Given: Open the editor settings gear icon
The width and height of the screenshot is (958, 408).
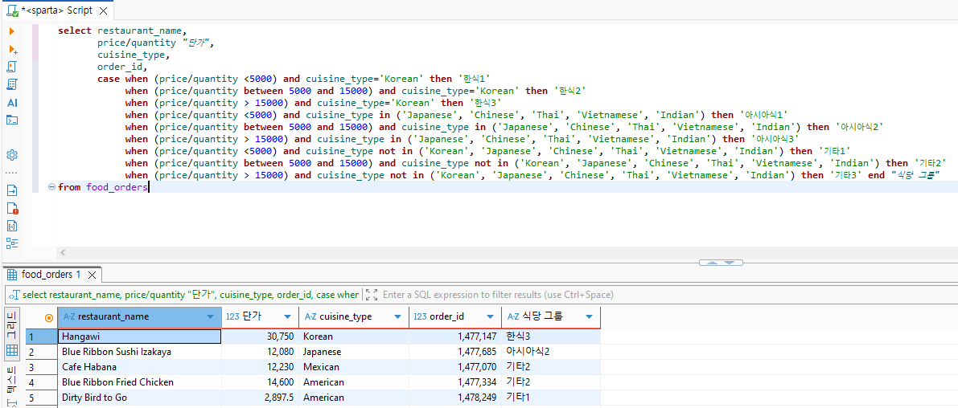Looking at the screenshot, I should point(11,155).
